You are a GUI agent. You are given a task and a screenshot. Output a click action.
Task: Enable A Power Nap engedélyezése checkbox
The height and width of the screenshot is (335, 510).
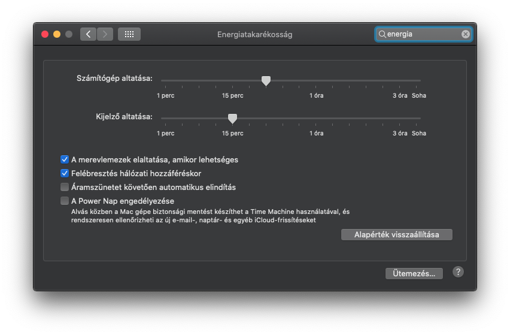pyautogui.click(x=65, y=201)
